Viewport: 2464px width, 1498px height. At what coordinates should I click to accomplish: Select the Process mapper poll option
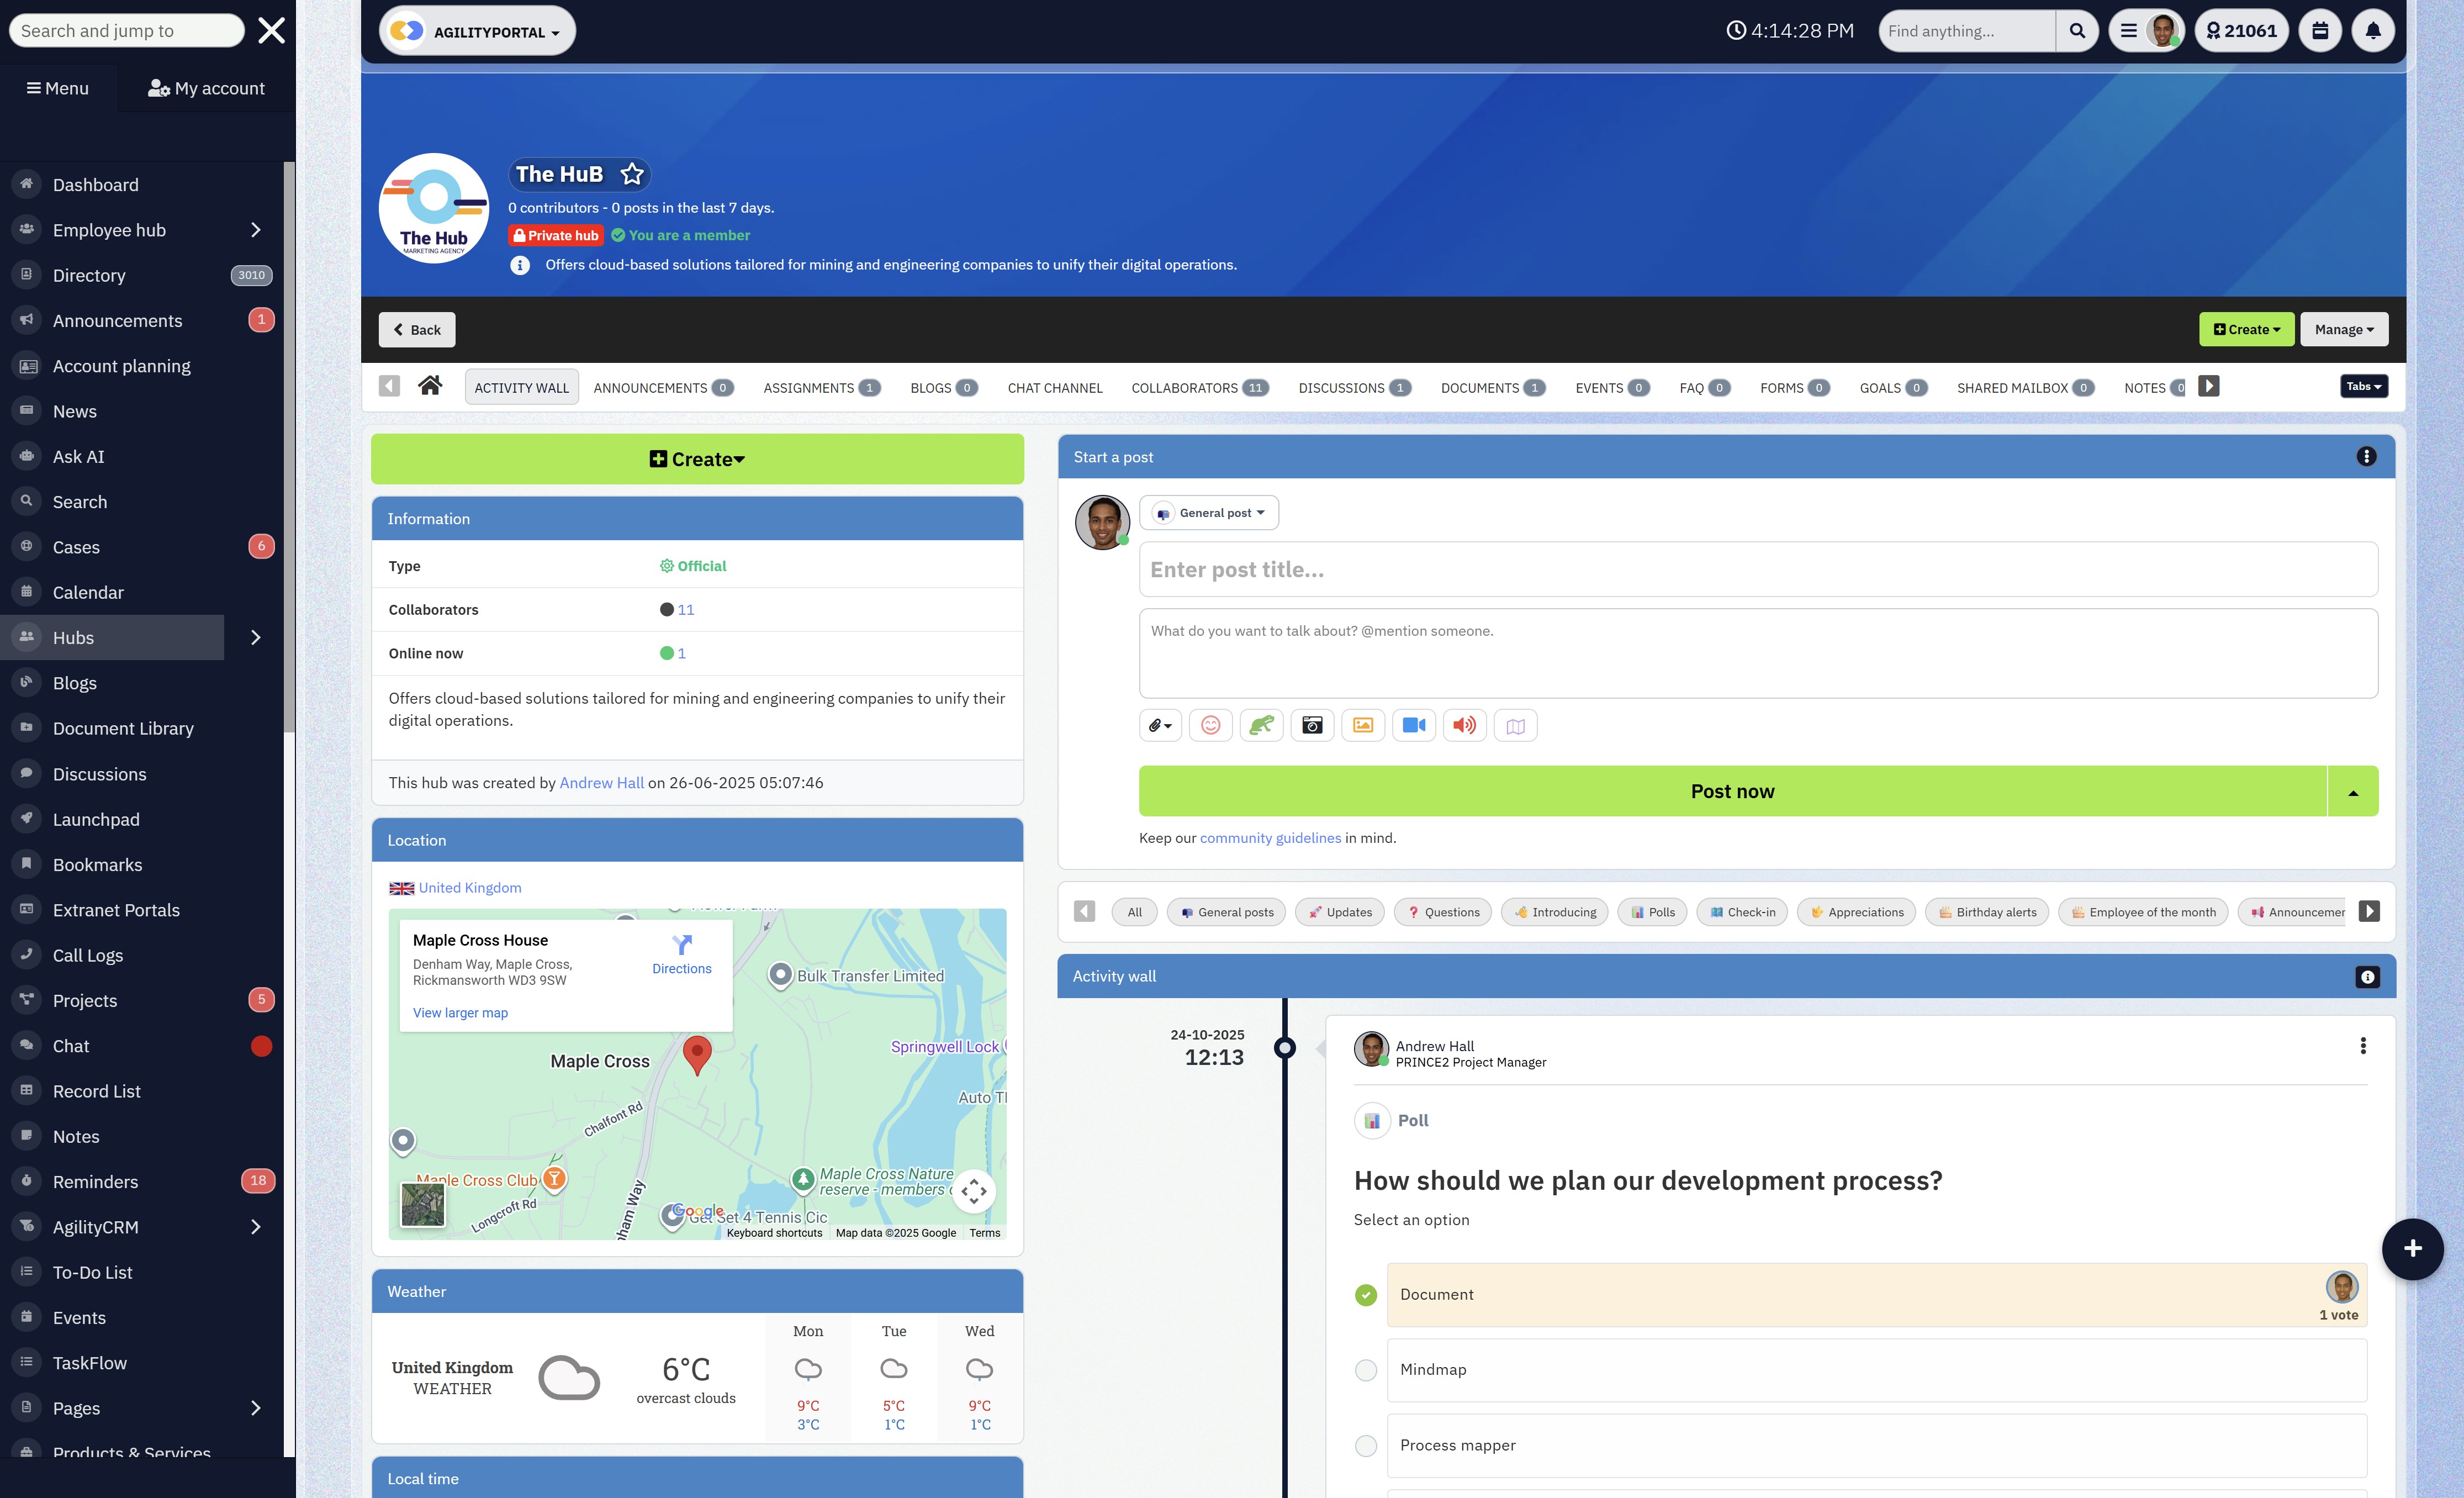click(1366, 1445)
